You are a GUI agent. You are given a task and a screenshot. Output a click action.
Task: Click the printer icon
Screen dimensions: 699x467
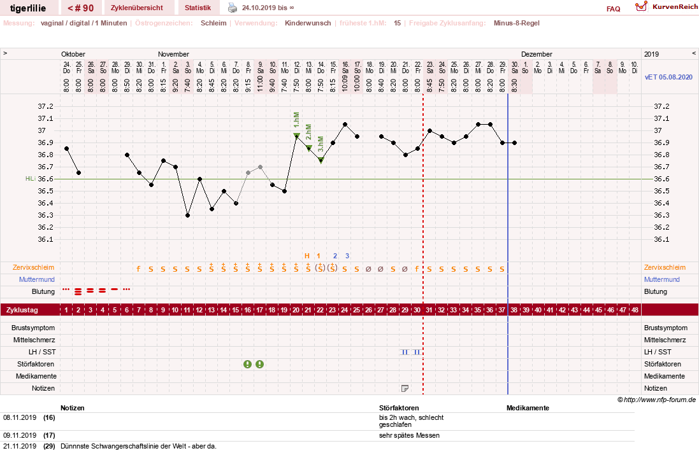pyautogui.click(x=233, y=8)
